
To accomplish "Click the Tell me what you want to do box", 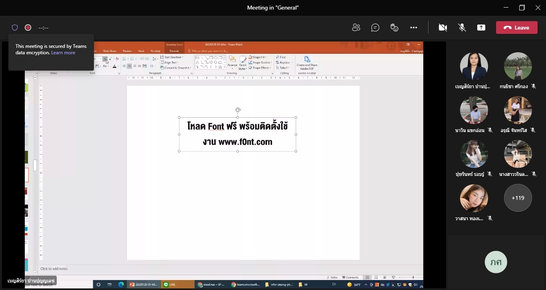I will click(208, 51).
